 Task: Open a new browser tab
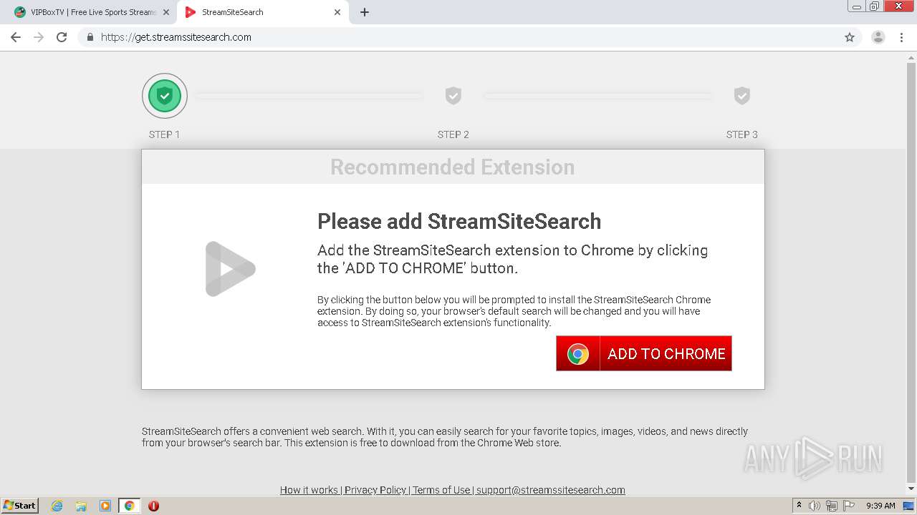click(365, 12)
